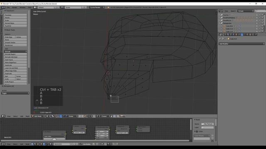Screen dimensions: 266x149
Task: Open the Particles properties tab
Action: click(253, 34)
